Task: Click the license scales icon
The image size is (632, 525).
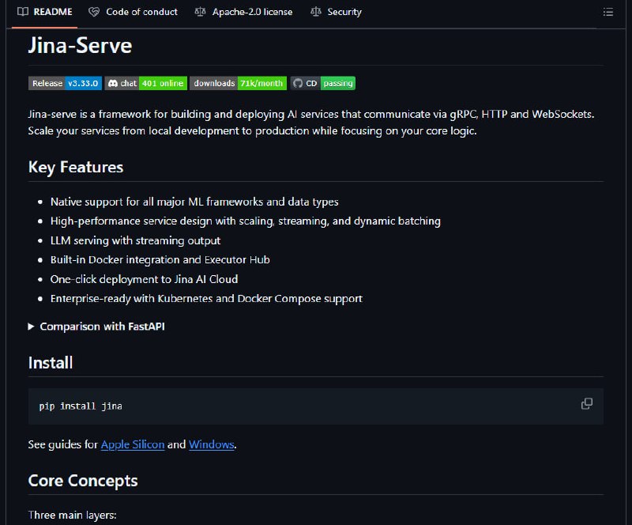Action: tap(200, 12)
